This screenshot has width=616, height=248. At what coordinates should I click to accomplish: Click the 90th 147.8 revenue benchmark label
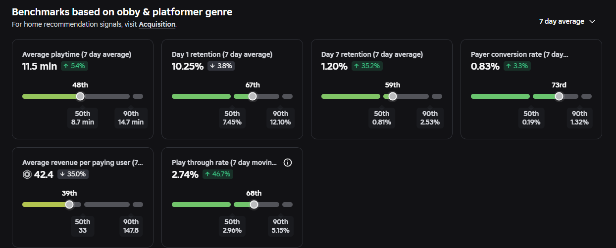[x=131, y=226]
